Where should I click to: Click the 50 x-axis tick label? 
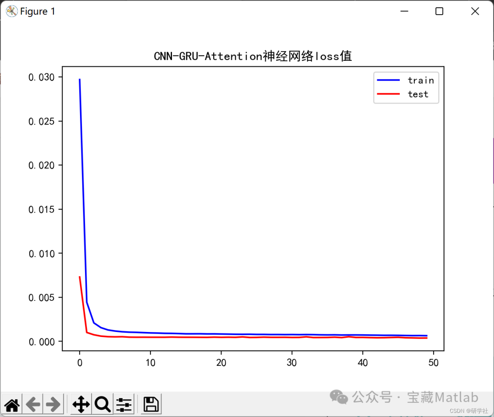[x=433, y=362]
